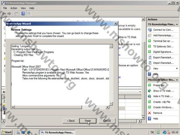
Task: Click the Create .rdp File icon
Action: pos(149,102)
